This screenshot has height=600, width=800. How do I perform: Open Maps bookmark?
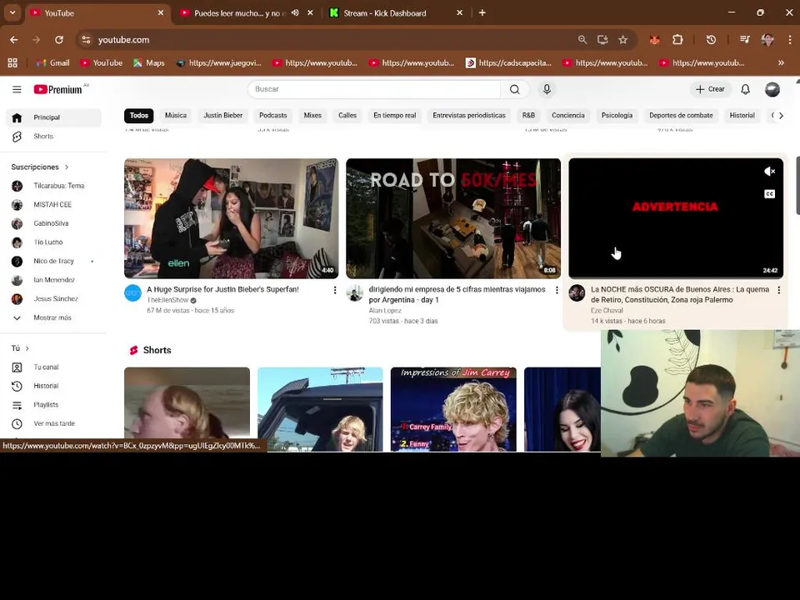click(x=149, y=62)
